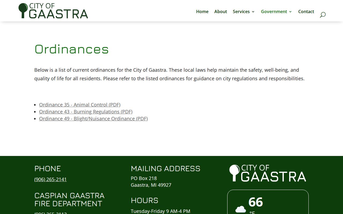
Task: Click the Caspian Gaastra Fire Department heading
Action: [x=69, y=200]
